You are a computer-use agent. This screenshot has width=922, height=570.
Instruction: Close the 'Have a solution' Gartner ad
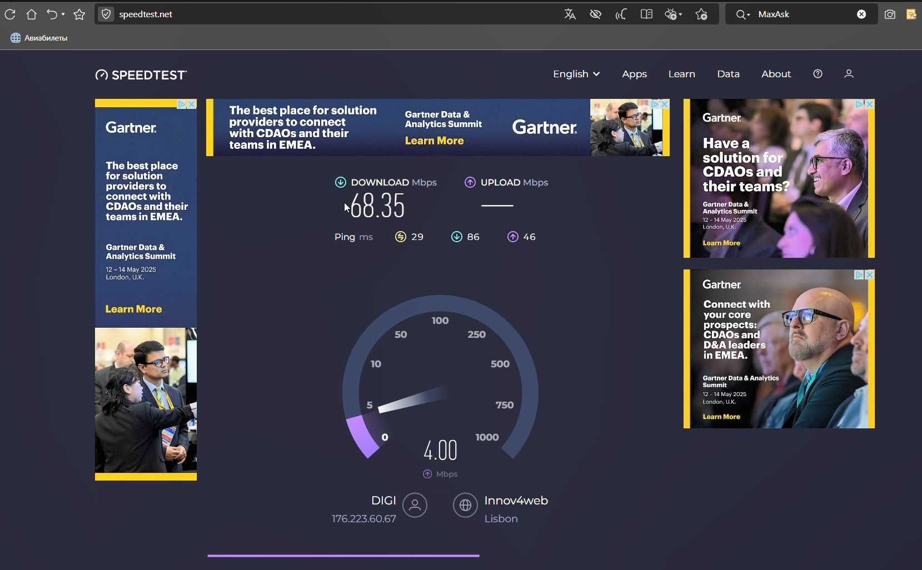(x=870, y=104)
